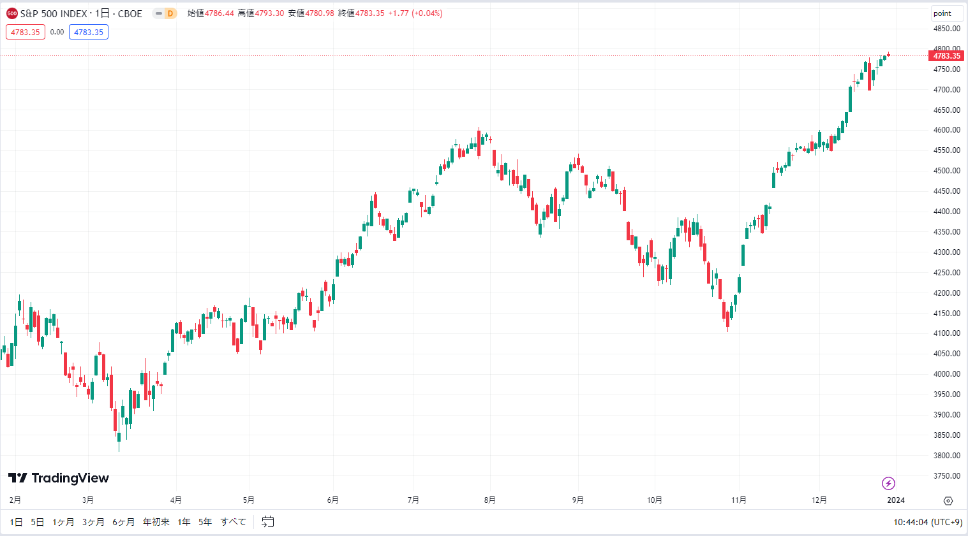Click the red current price tag 4783.35
This screenshot has height=536, width=968.
coord(946,56)
